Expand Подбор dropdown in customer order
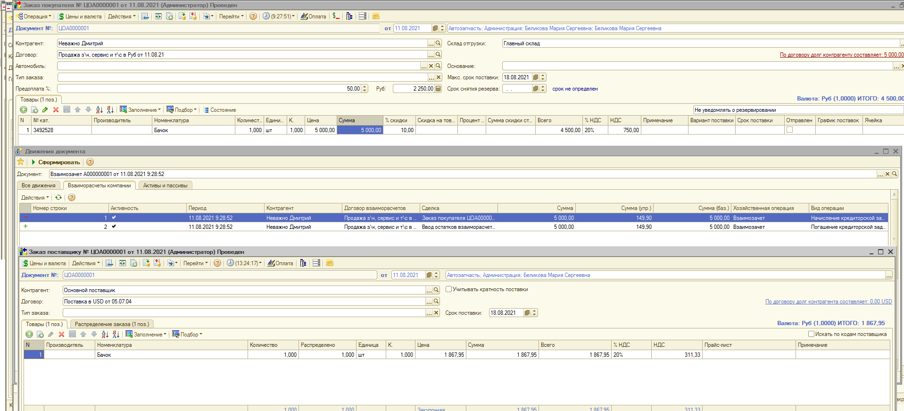This screenshot has height=411, width=904. coord(182,110)
